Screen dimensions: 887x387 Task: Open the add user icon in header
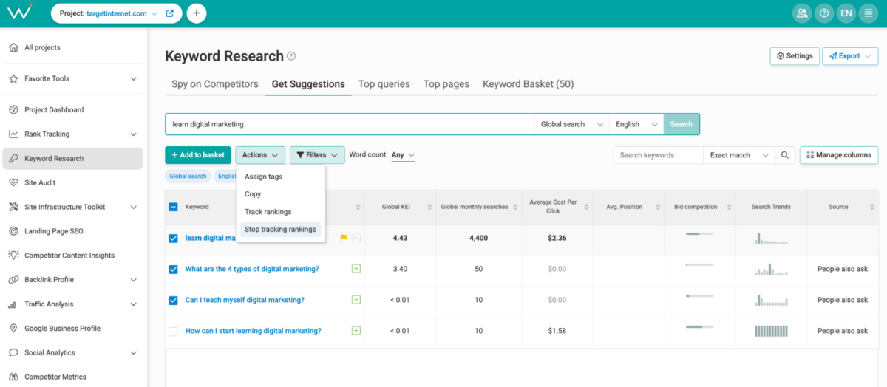coord(801,13)
